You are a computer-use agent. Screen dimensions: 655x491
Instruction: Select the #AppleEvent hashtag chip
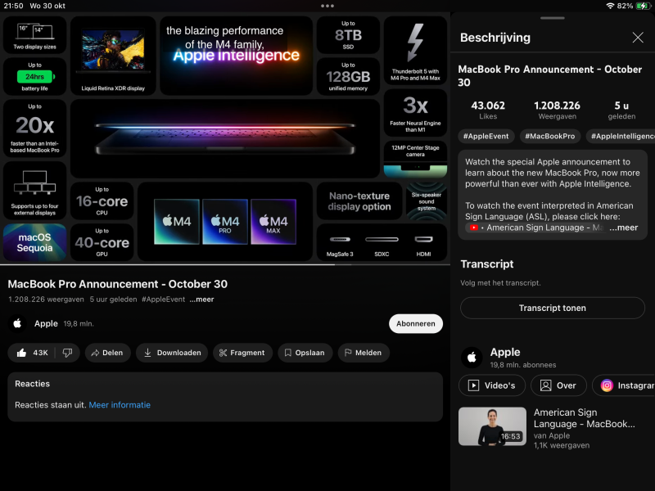point(486,136)
